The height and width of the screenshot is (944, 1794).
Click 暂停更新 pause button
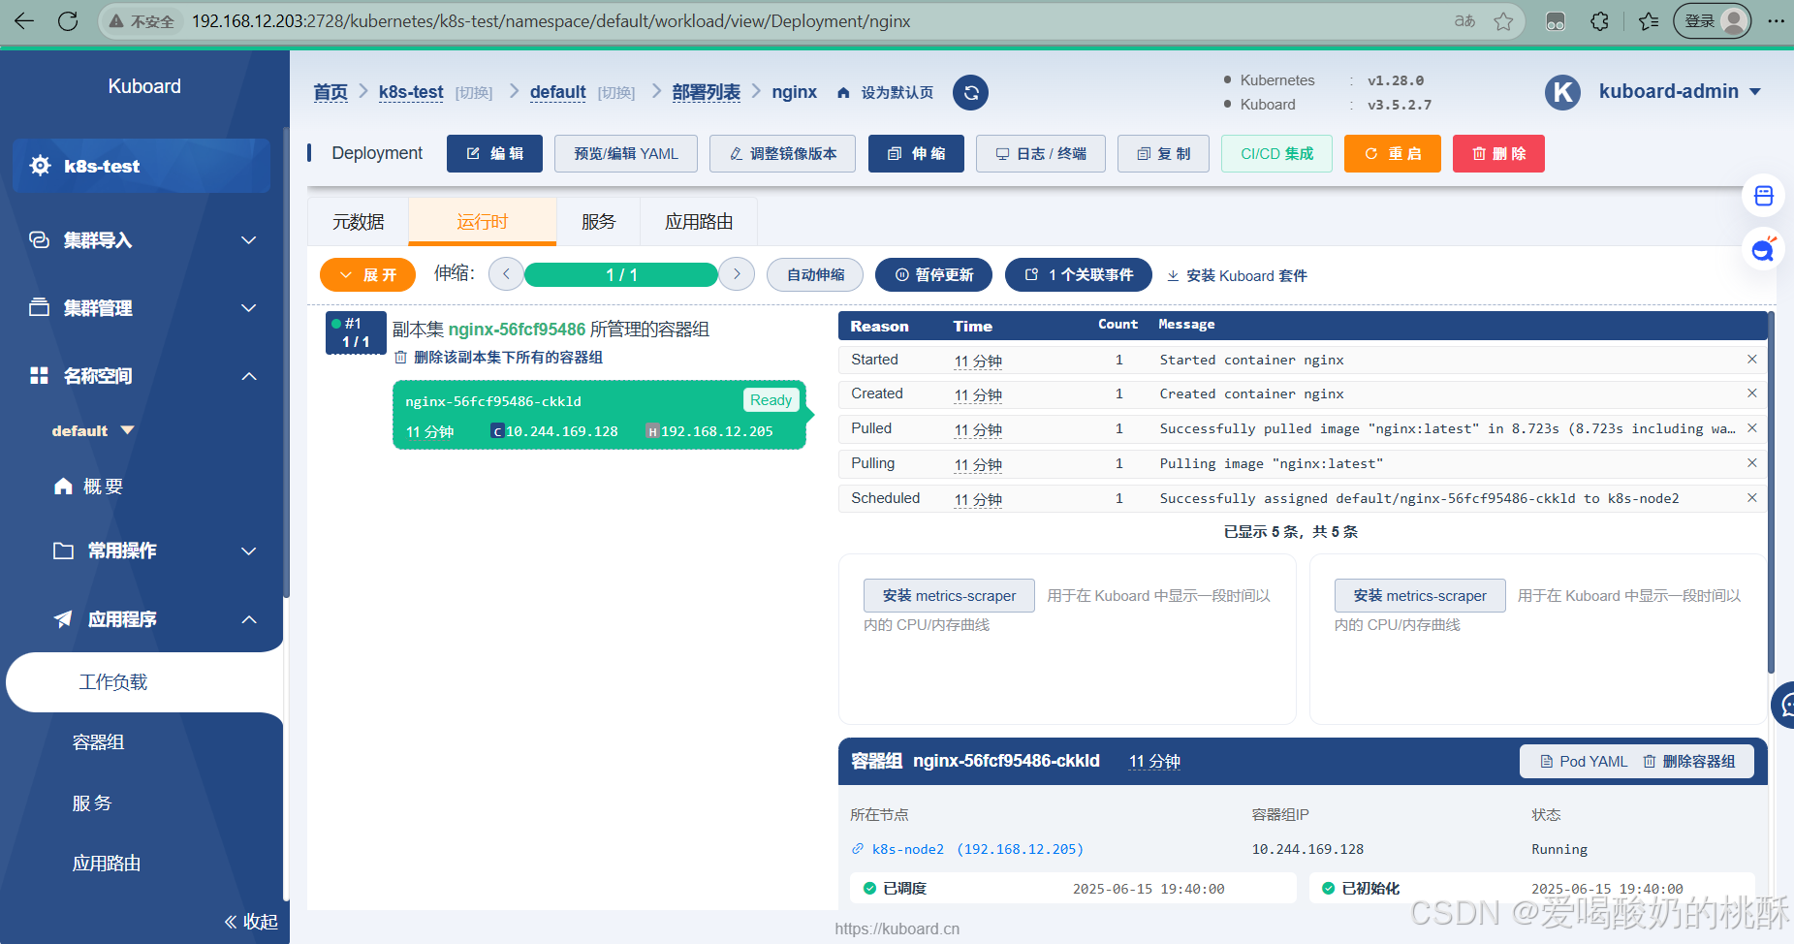(x=933, y=275)
